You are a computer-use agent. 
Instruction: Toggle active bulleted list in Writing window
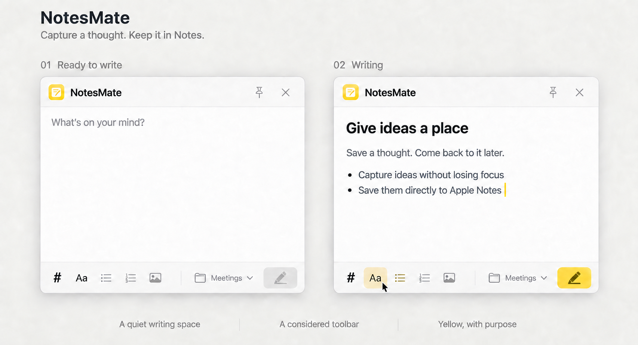tap(400, 278)
